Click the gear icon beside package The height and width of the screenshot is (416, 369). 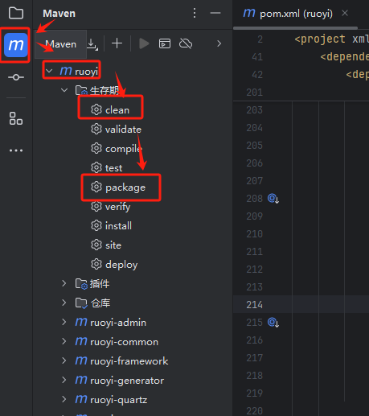[96, 187]
